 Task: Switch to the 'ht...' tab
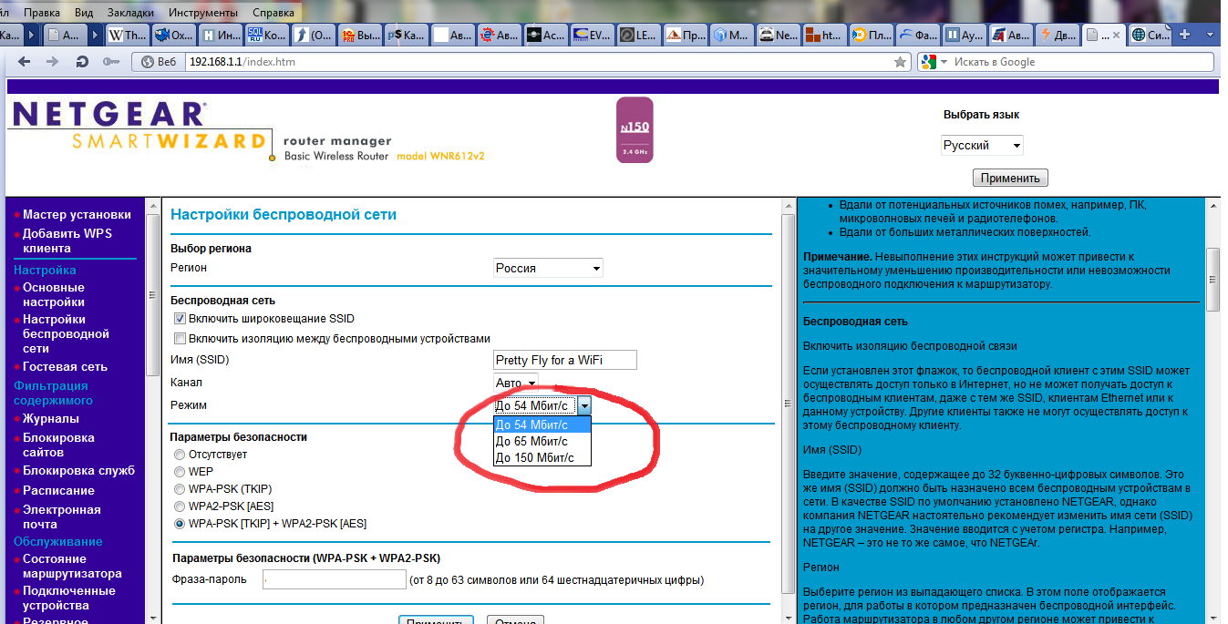pyautogui.click(x=827, y=36)
